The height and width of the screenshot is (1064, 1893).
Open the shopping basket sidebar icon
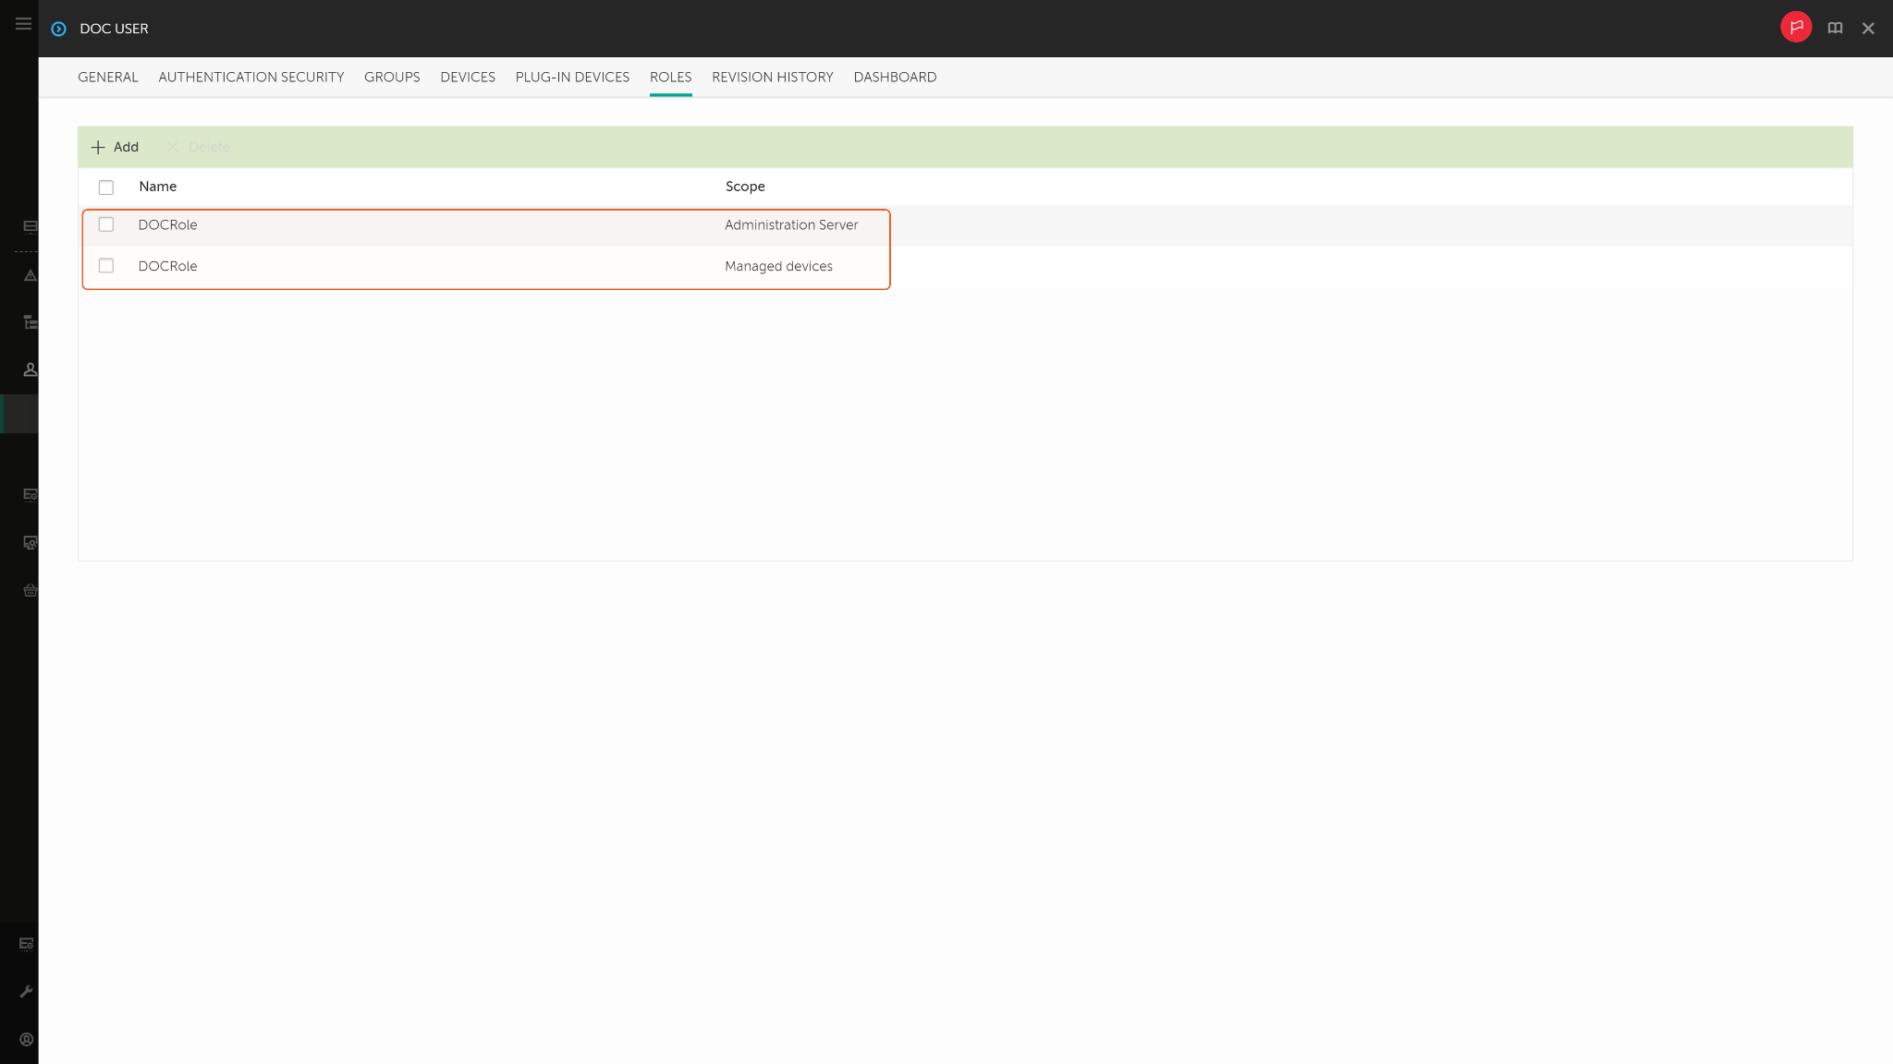click(x=30, y=590)
